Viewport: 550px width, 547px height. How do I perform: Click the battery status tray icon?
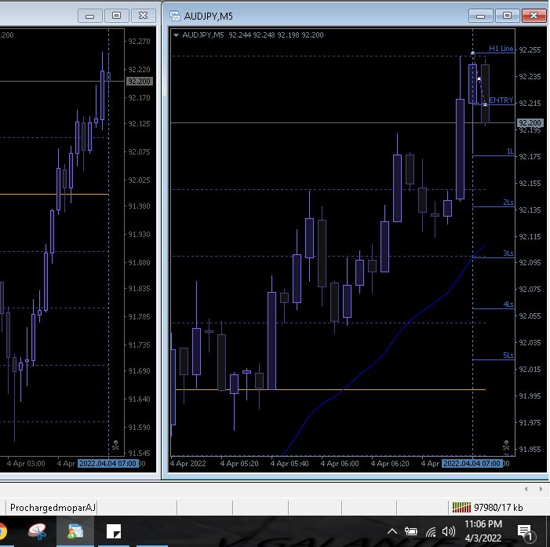(410, 533)
